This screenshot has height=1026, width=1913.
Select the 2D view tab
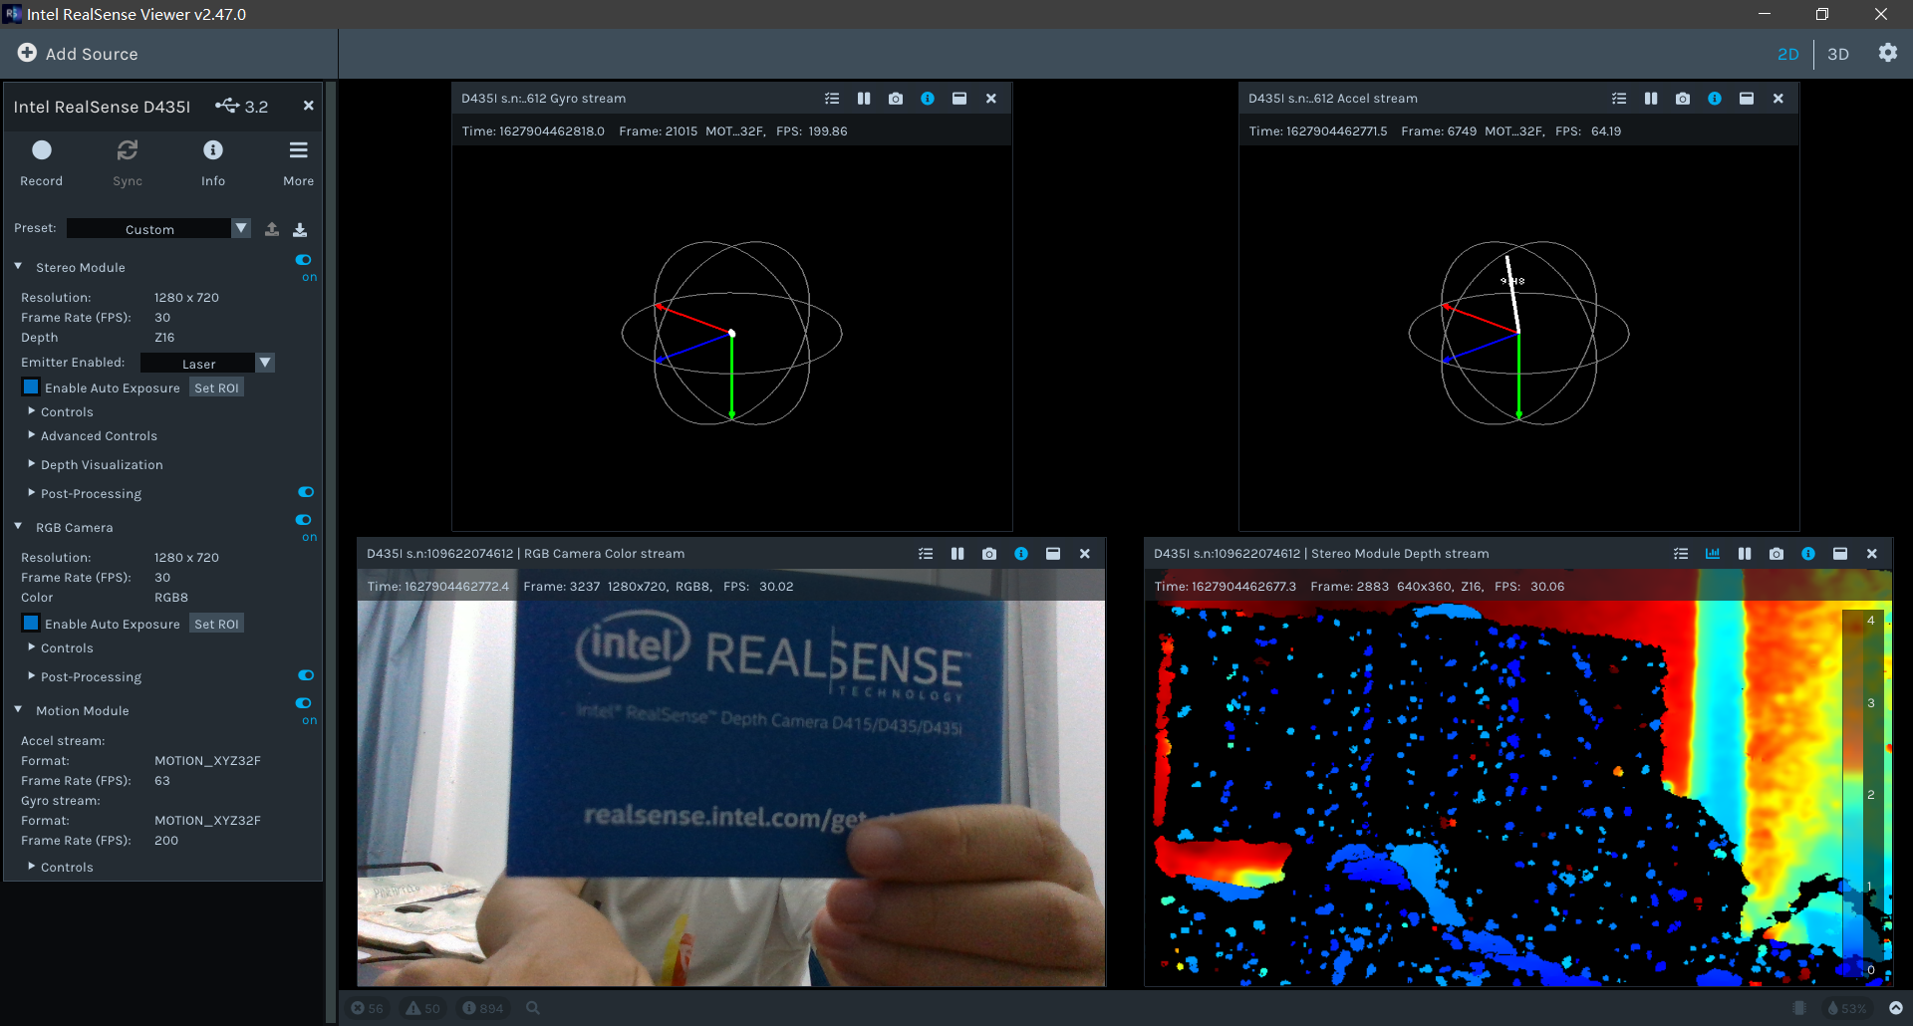point(1788,54)
